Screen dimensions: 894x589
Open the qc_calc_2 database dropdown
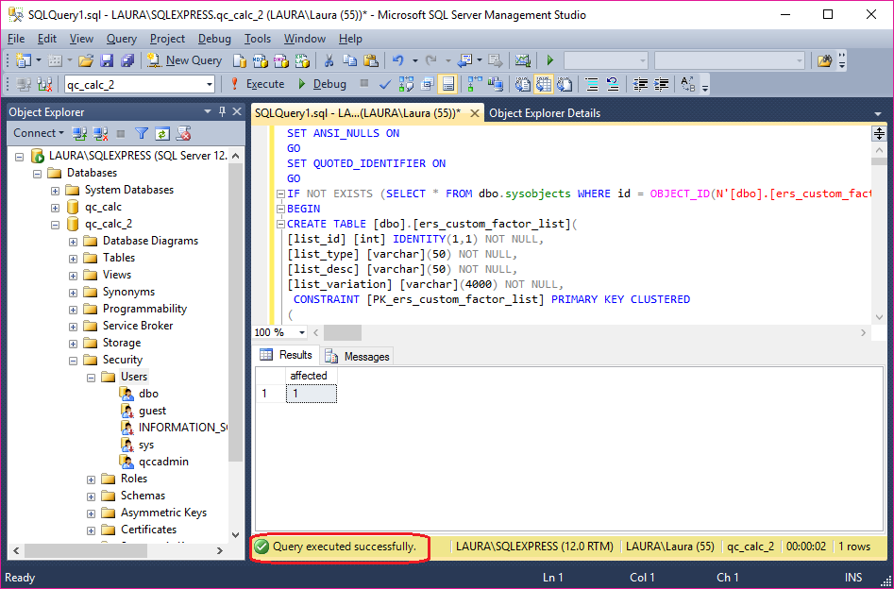210,85
